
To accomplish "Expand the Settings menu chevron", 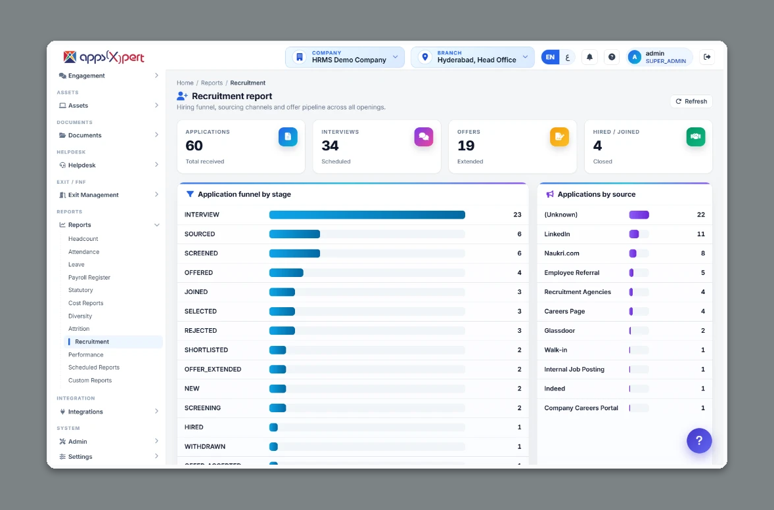I will pyautogui.click(x=156, y=456).
